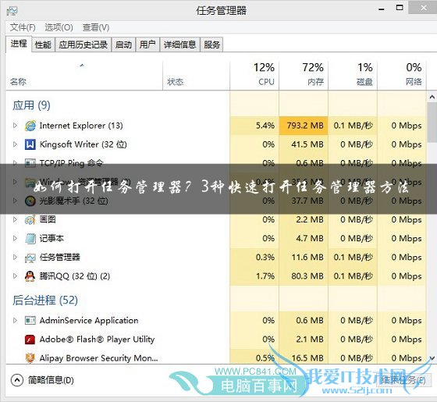Viewport: 437px width, 402px height.
Task: Click the 画图 paint icon
Action: 30,219
